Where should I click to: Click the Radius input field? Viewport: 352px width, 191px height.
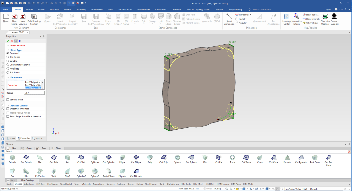(34, 93)
